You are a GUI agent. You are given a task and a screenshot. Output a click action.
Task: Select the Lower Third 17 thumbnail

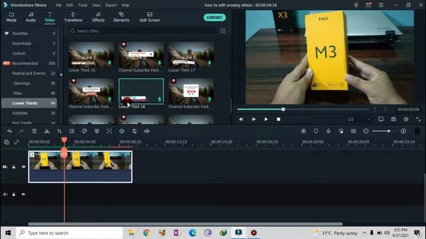[191, 55]
